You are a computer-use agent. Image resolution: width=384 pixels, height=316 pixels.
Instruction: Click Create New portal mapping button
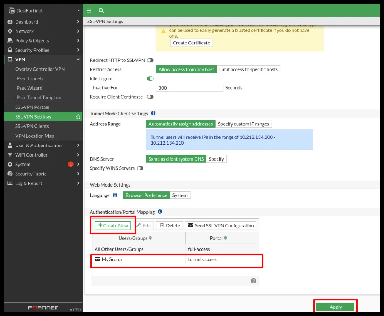[113, 225]
